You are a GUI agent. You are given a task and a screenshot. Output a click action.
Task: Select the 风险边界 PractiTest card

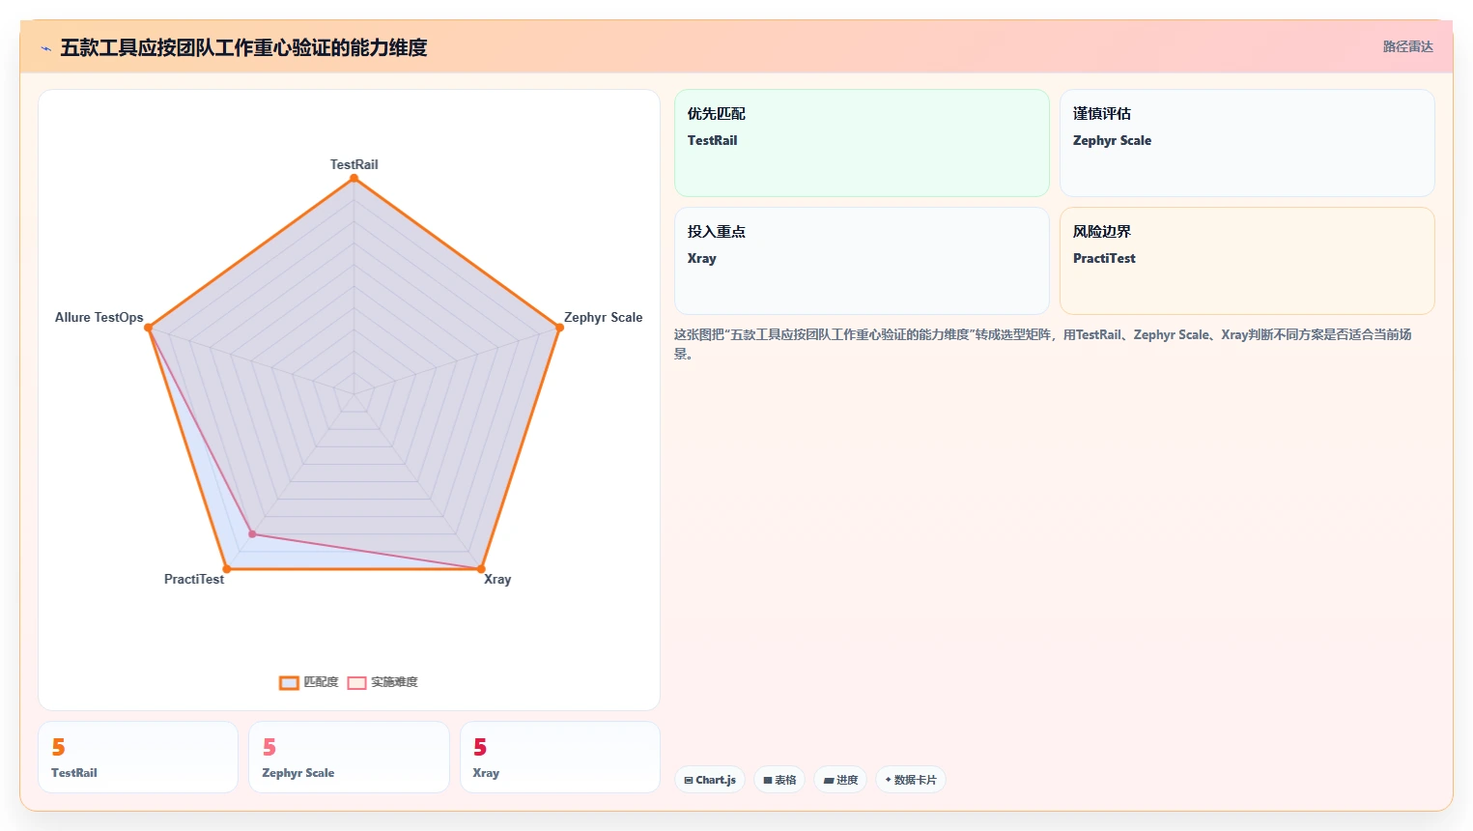click(1247, 261)
